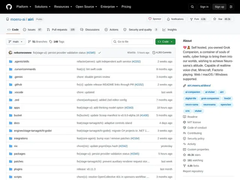Screen dimensions: 240x180
Task: Click the Security policy shield icon
Action: click(x=184, y=138)
